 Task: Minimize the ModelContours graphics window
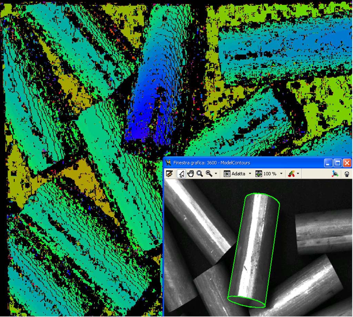328,163
